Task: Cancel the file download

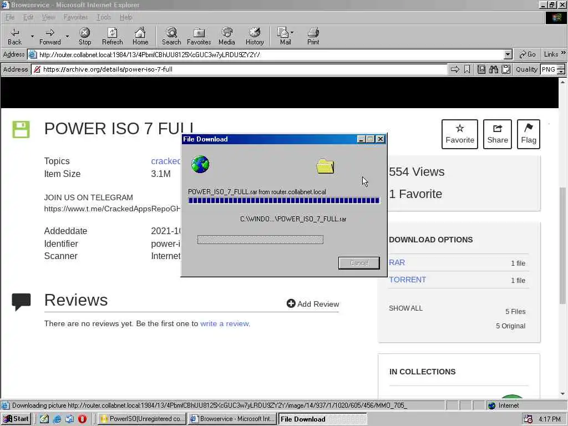Action: click(x=359, y=263)
